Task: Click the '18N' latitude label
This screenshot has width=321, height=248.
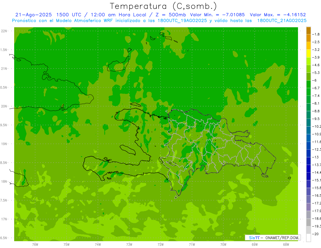Action: [5, 182]
